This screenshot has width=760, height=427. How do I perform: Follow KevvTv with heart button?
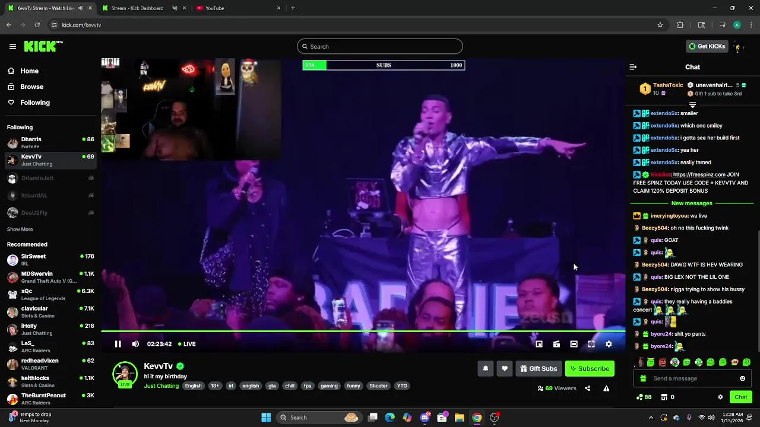point(505,369)
